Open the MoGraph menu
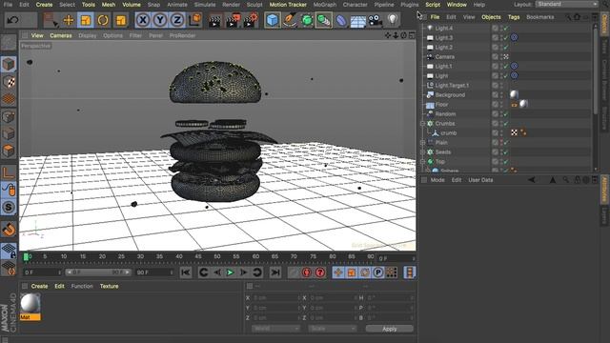Image resolution: width=610 pixels, height=343 pixels. [324, 5]
